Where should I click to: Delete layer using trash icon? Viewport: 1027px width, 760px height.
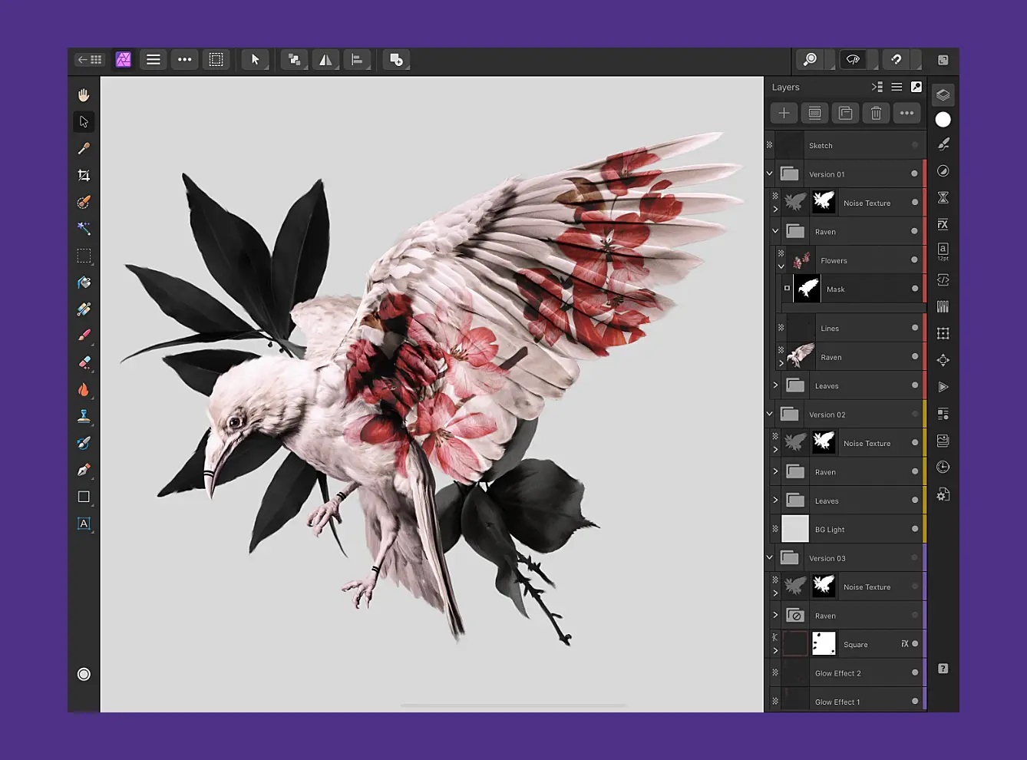[x=876, y=114]
